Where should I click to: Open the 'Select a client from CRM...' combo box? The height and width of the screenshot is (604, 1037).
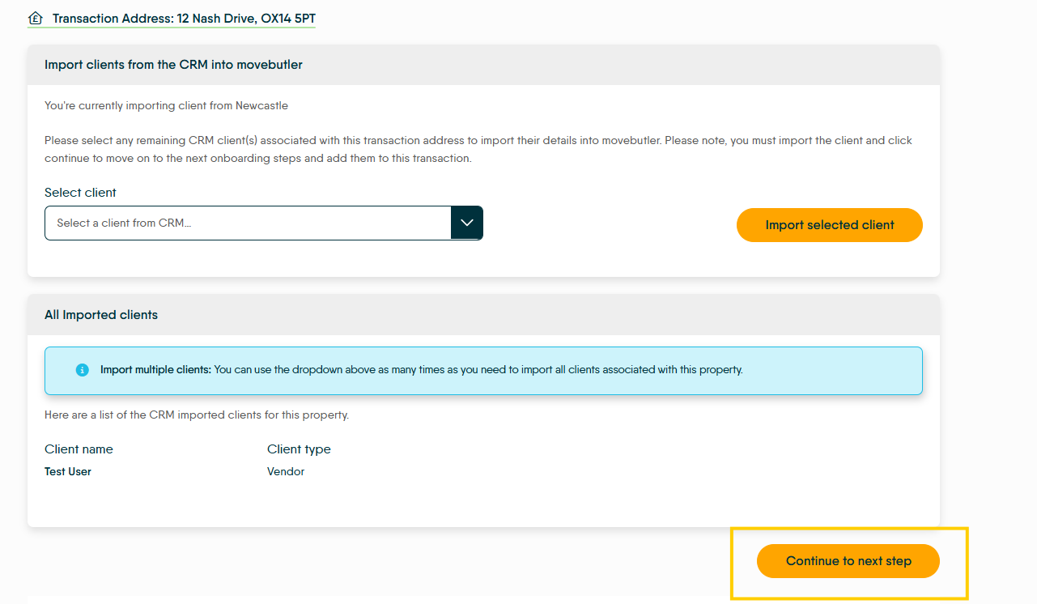pyautogui.click(x=264, y=223)
